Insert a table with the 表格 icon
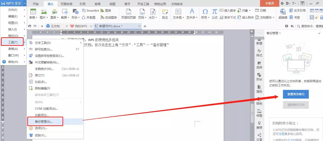Screen dimensions: 323x141 click(x=33, y=12)
